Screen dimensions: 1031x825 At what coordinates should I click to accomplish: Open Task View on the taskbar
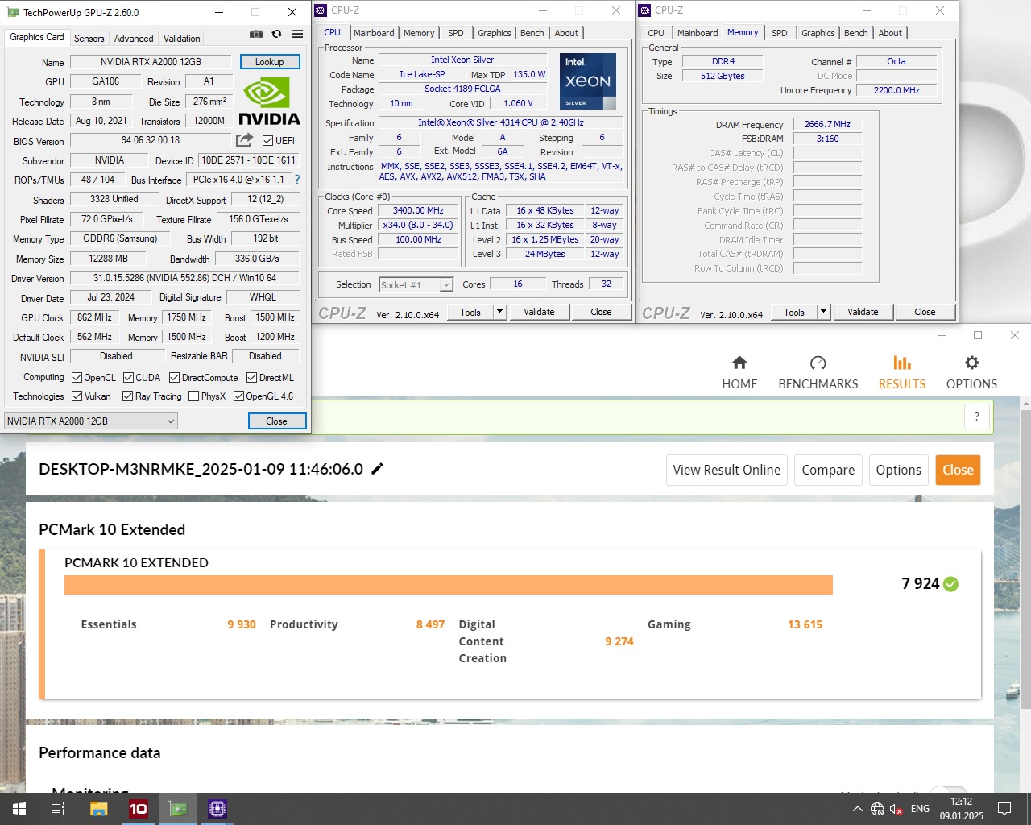point(58,809)
